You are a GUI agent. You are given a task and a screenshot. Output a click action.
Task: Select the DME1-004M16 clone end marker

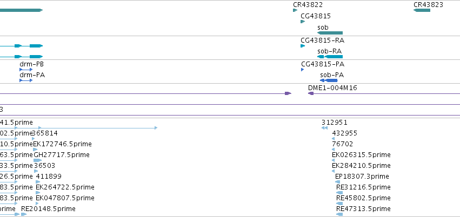click(x=311, y=93)
